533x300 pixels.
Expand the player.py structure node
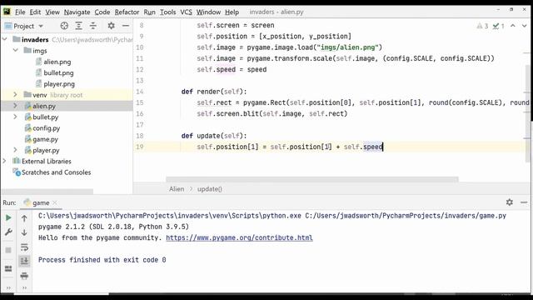coord(16,150)
